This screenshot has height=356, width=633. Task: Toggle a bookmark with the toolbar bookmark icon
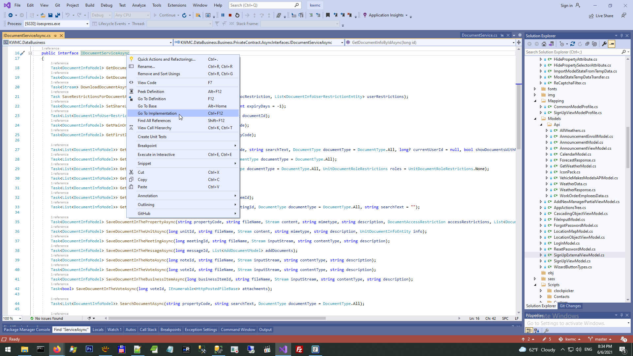pyautogui.click(x=328, y=15)
